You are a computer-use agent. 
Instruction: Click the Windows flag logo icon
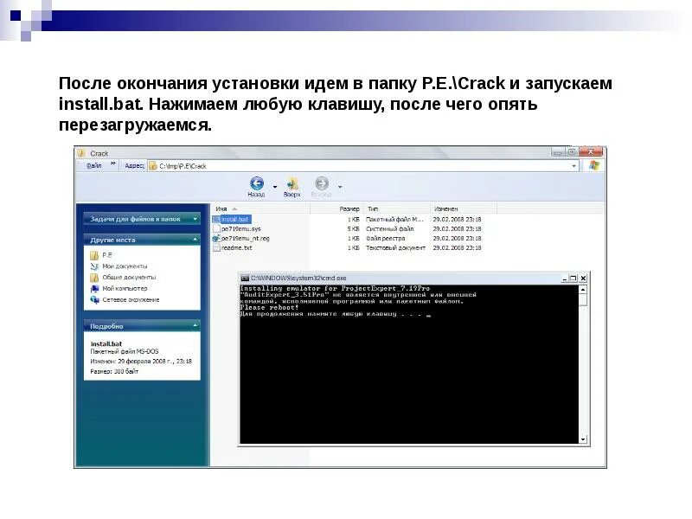[x=594, y=165]
